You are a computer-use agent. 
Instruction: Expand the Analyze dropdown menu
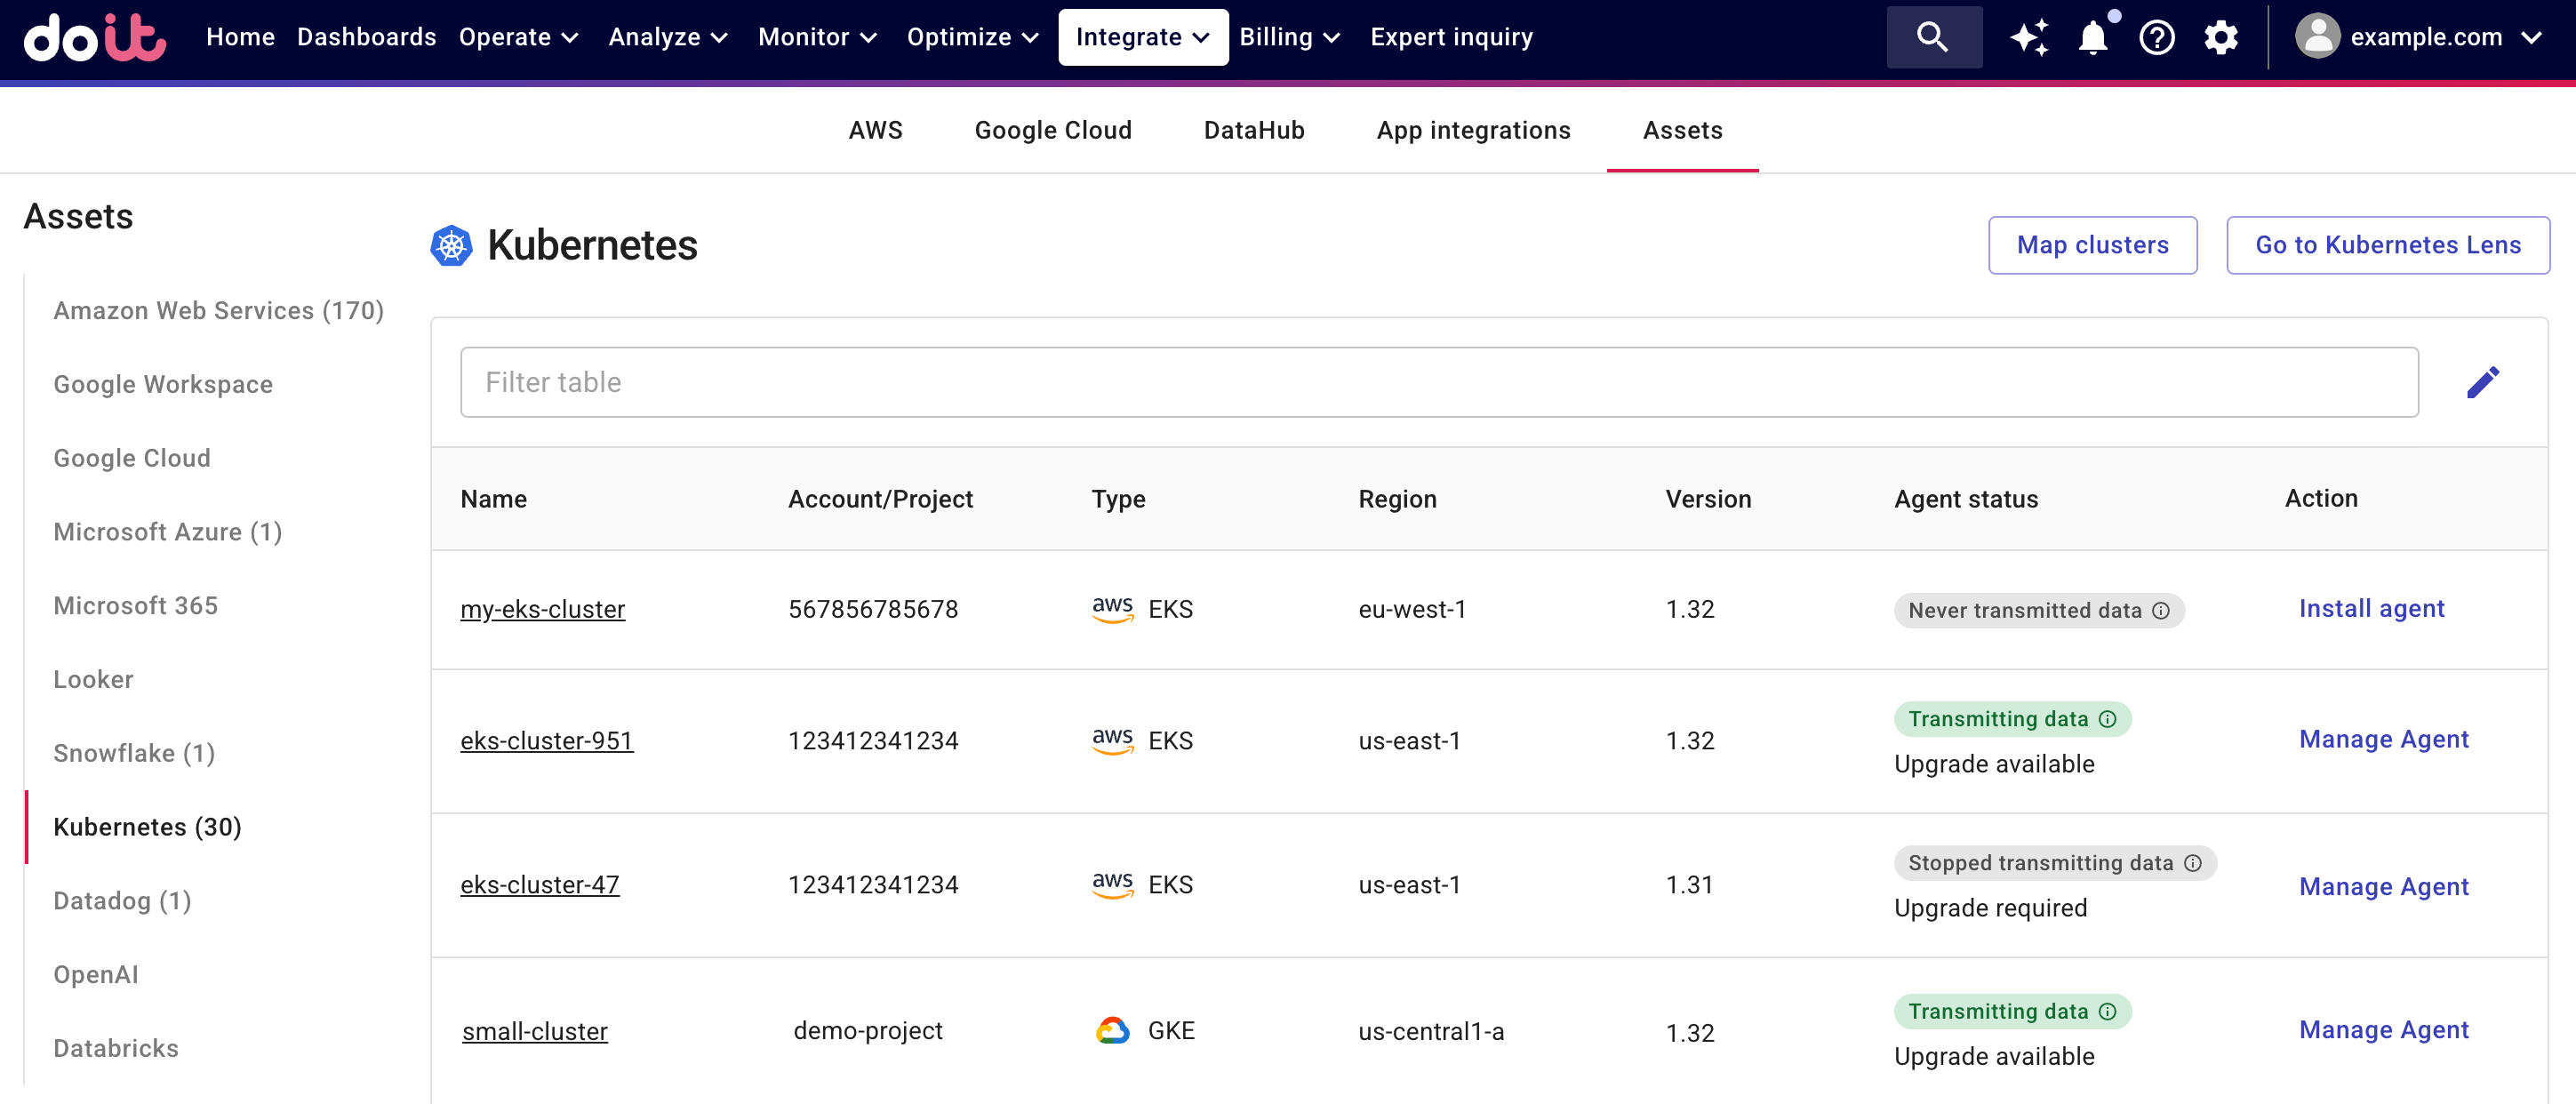pyautogui.click(x=667, y=38)
